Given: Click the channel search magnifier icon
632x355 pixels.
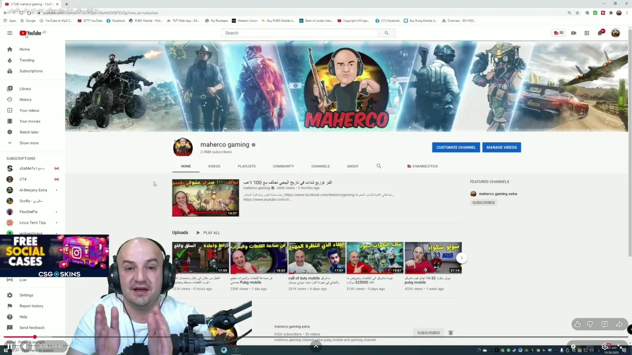Looking at the screenshot, I should click(x=379, y=166).
